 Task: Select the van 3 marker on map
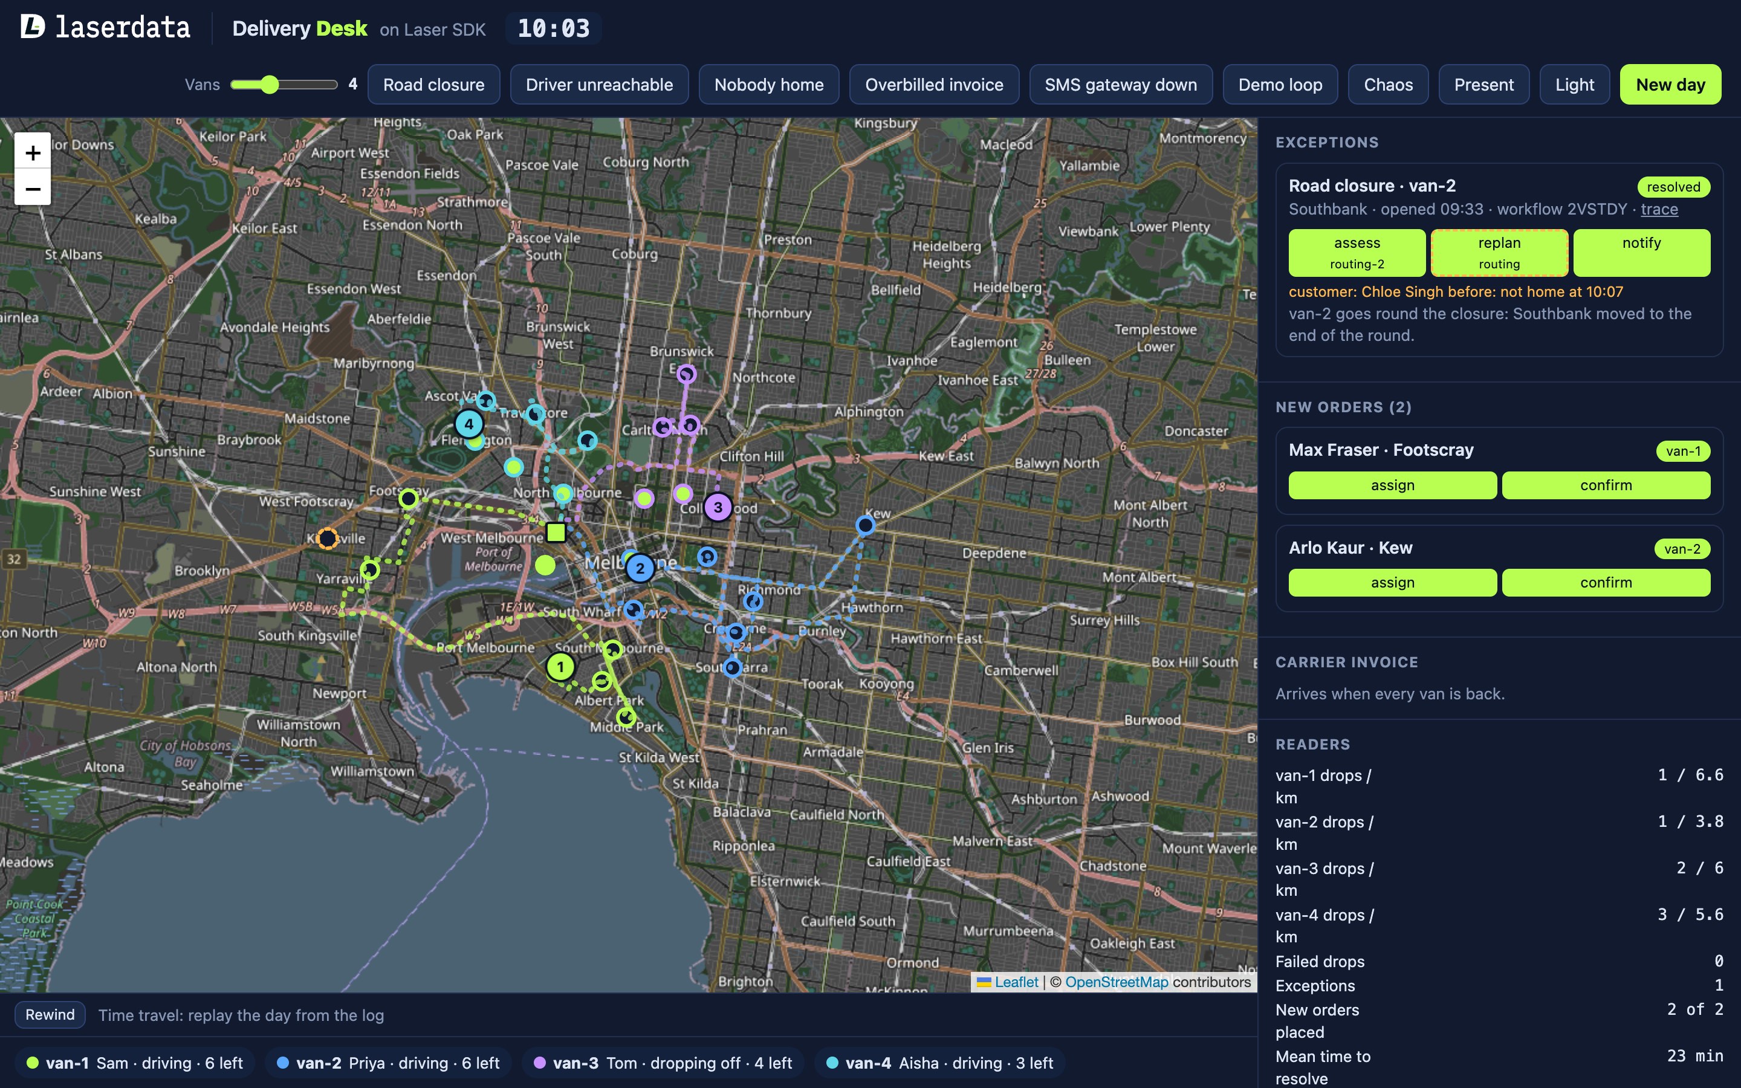[x=718, y=507]
